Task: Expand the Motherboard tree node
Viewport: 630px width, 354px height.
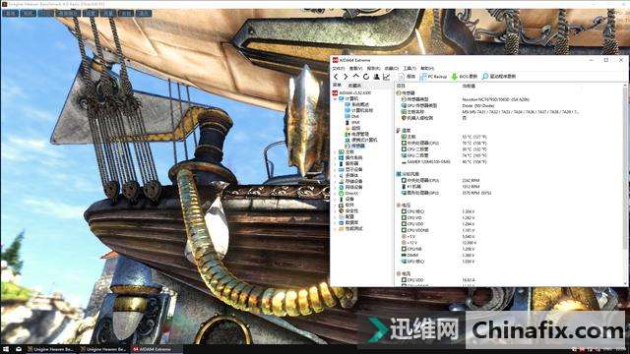Action: (336, 151)
